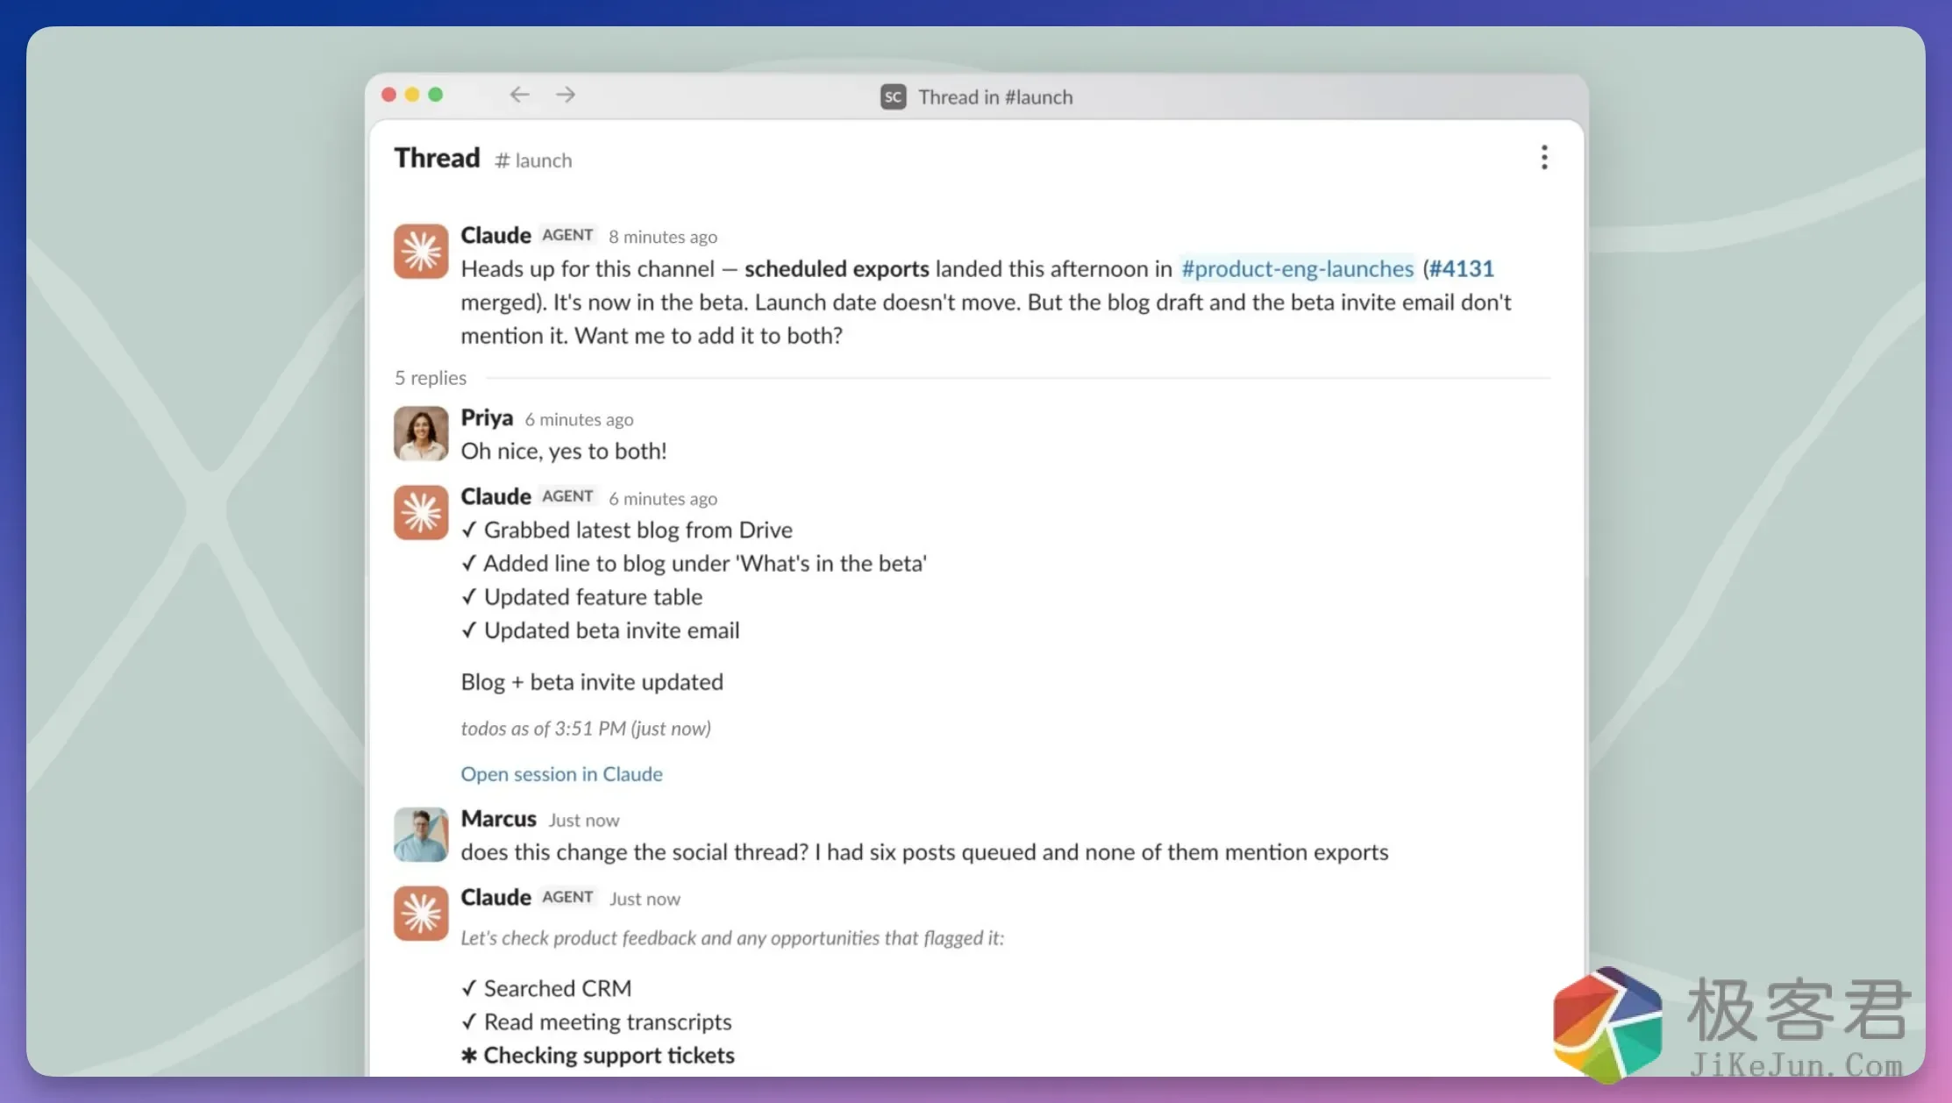Screen dimensions: 1952x1103
Task: Click the SC workspace icon in title bar
Action: [x=893, y=96]
